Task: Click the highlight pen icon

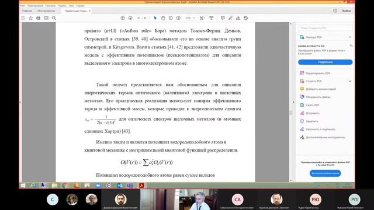Action: (230, 18)
